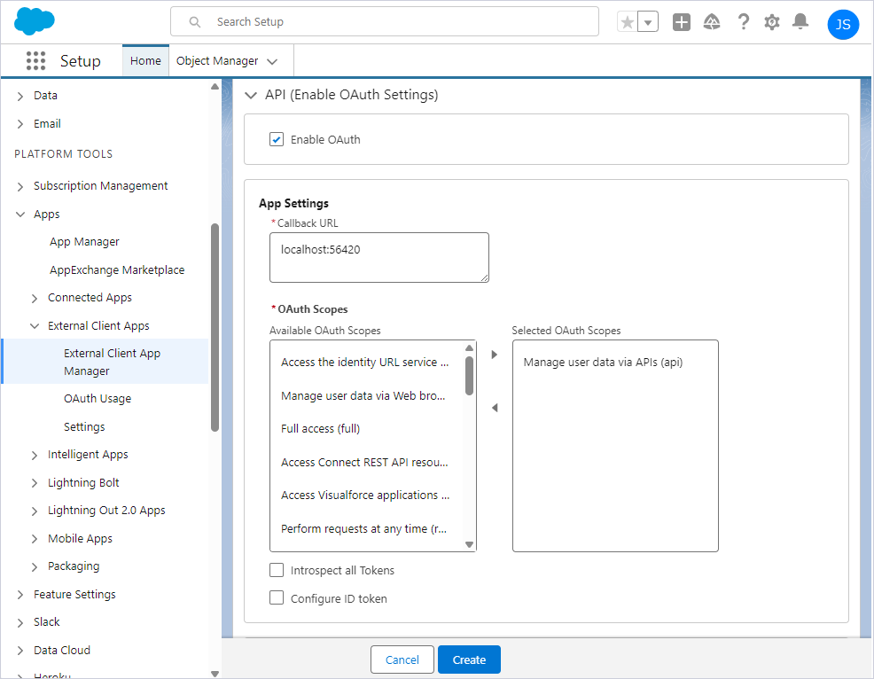Uncheck the Enable OAuth checkbox
This screenshot has height=679, width=874.
[277, 139]
